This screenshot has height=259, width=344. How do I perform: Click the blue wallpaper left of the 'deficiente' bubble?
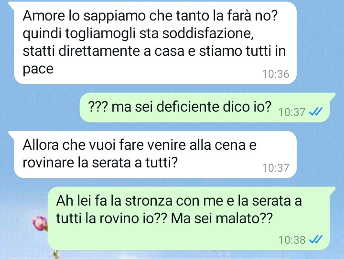(40, 107)
